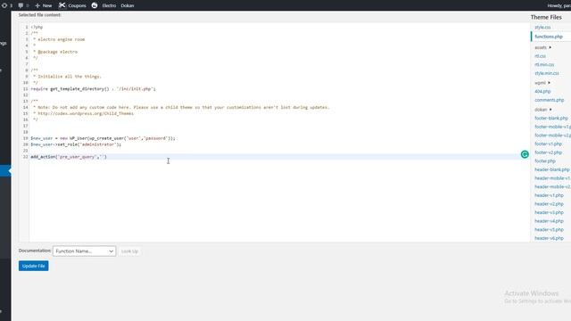Click the plus New icon in admin bar
The width and height of the screenshot is (571, 321).
pos(37,5)
